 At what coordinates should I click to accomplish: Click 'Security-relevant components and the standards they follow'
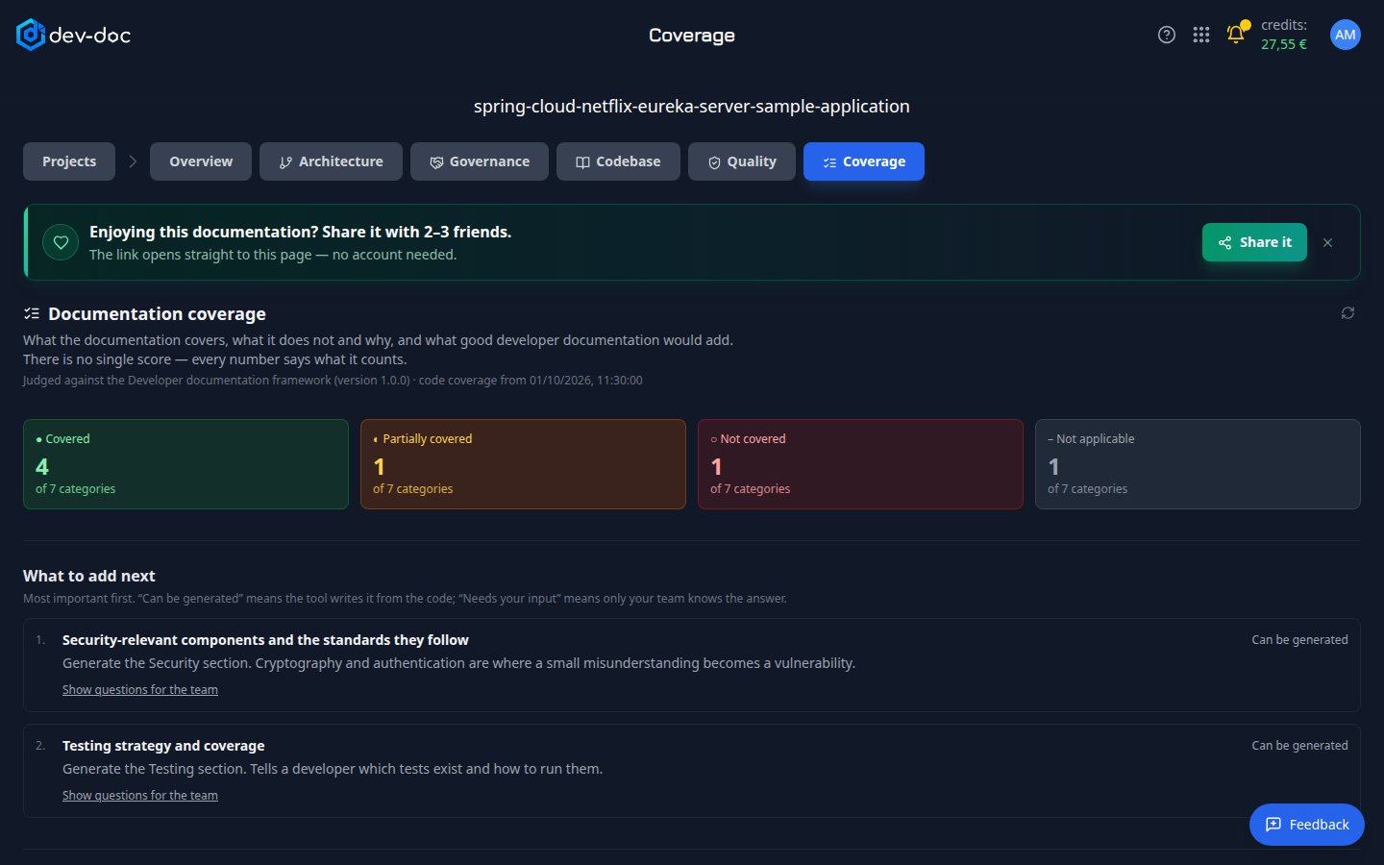[x=265, y=640]
